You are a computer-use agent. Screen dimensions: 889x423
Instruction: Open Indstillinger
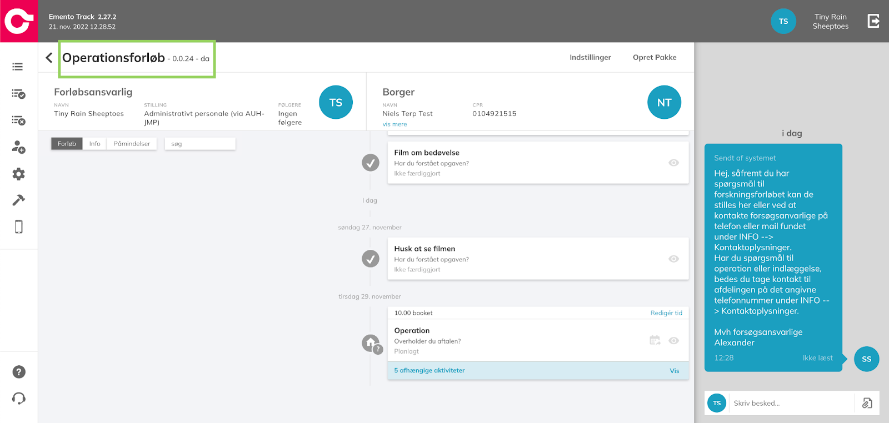pyautogui.click(x=590, y=57)
